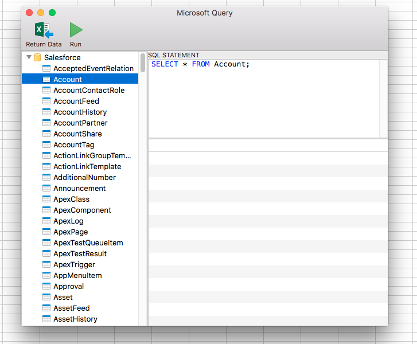The width and height of the screenshot is (417, 344).
Task: Select the AdditionalNumber table
Action: 84,178
